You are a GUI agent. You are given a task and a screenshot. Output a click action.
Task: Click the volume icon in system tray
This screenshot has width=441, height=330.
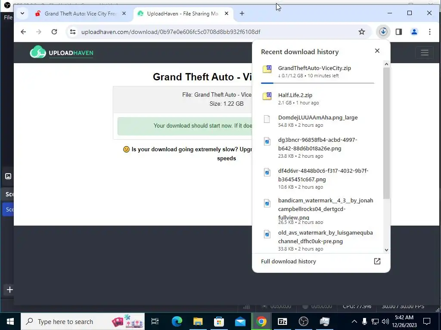coord(385,321)
